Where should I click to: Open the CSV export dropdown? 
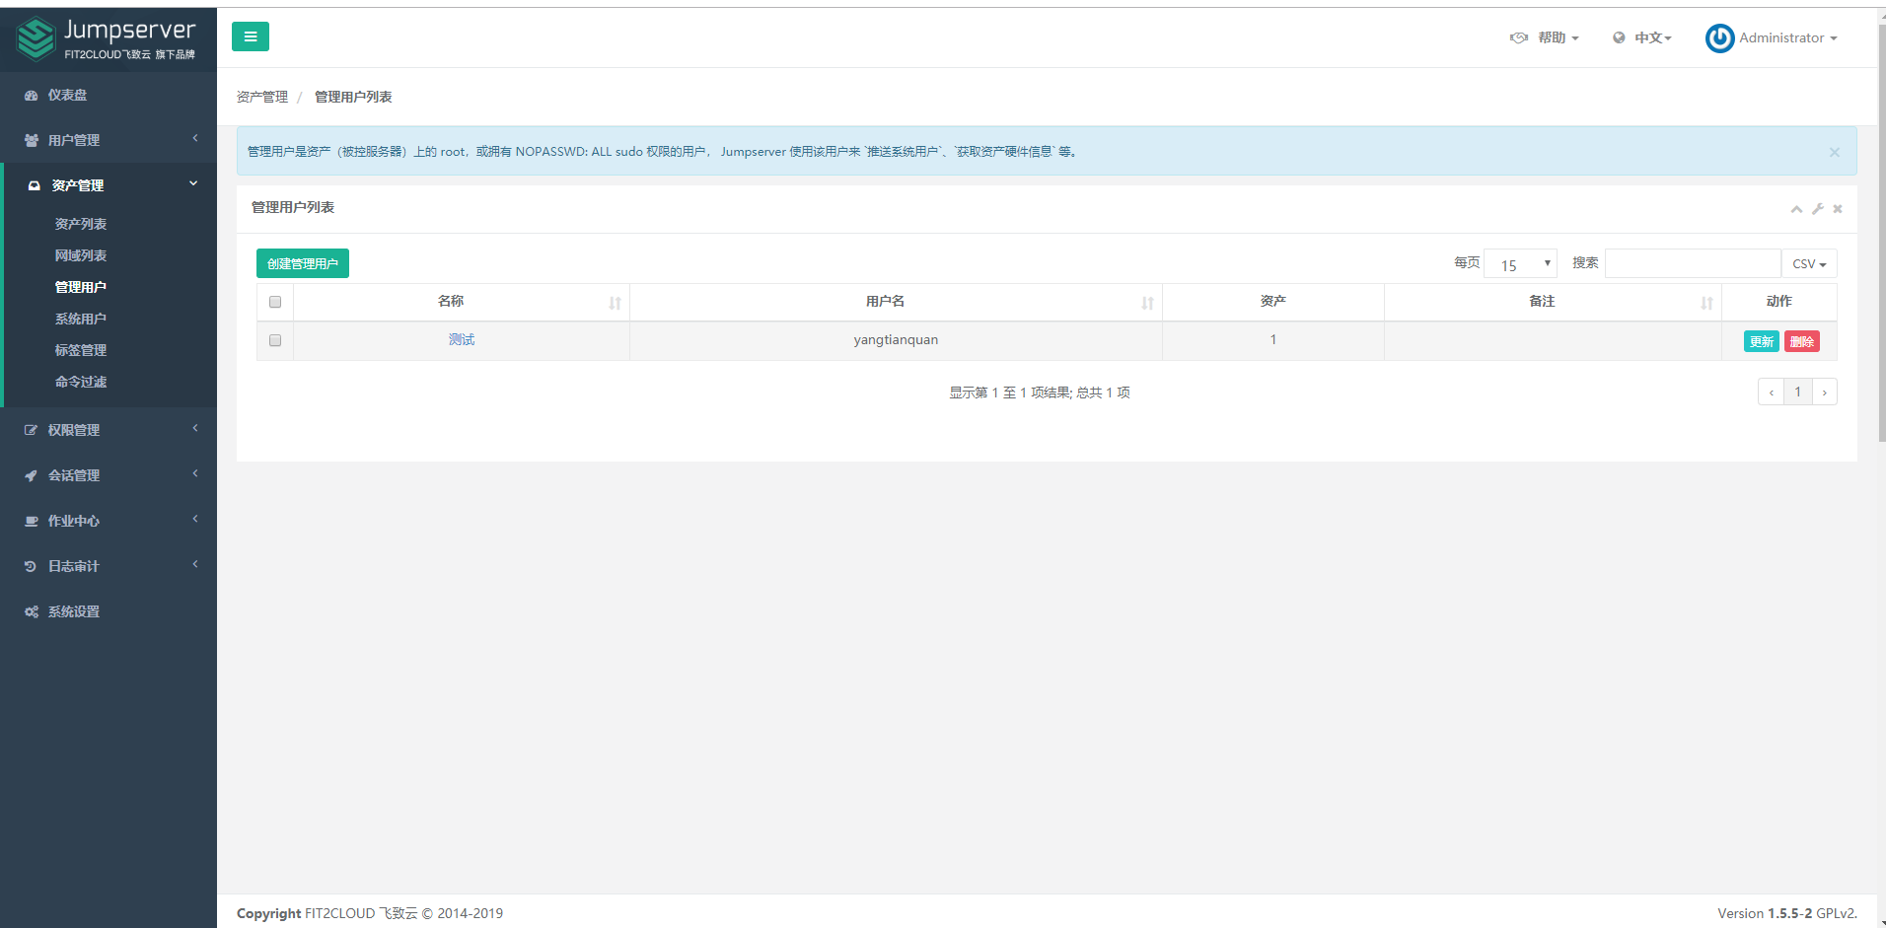point(1808,264)
